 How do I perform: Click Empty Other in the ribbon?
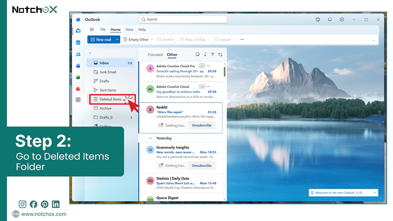pyautogui.click(x=136, y=40)
